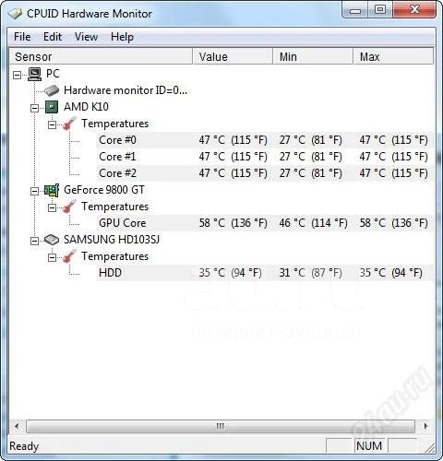This screenshot has width=443, height=461.
Task: Click the Hardware monitor chip icon
Action: (x=52, y=90)
